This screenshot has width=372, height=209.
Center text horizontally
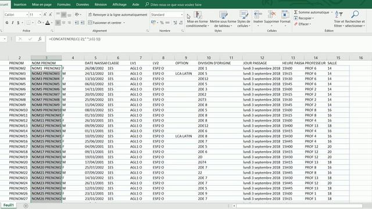point(63,23)
